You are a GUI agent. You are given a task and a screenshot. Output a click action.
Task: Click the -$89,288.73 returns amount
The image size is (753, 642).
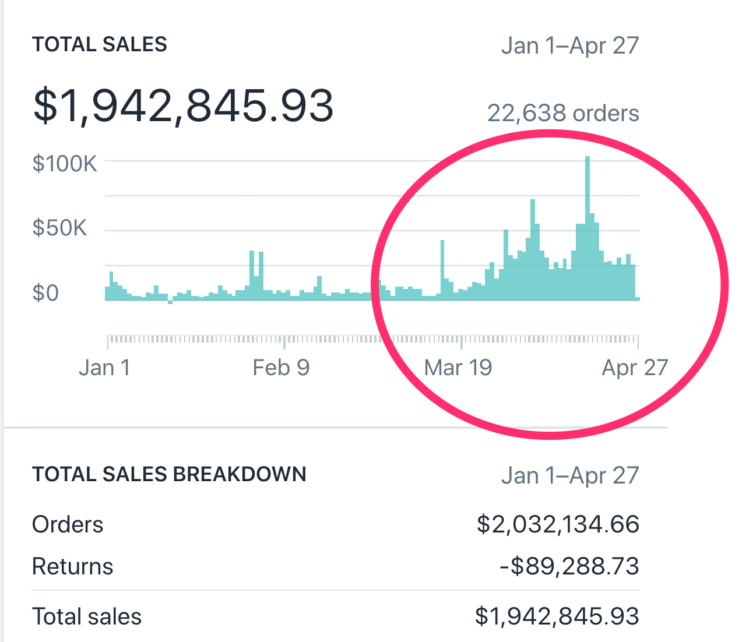(x=569, y=566)
